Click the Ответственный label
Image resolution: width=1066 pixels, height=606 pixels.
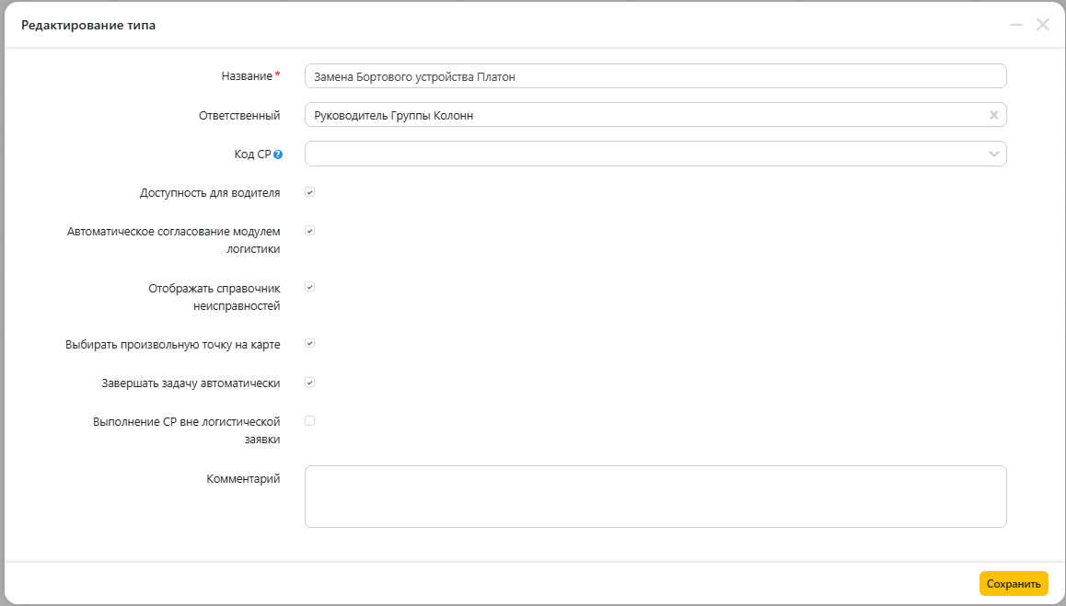point(239,116)
